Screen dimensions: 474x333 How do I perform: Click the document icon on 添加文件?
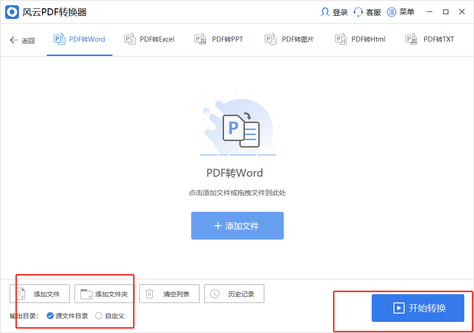tap(21, 294)
